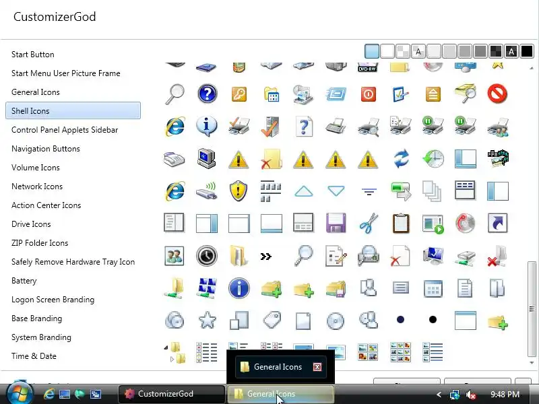The width and height of the screenshot is (539, 404).
Task: Choose the light swatch with letter A
Action: click(418, 52)
